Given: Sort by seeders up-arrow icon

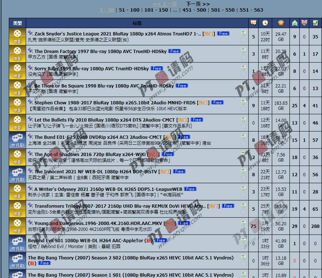Looking at the screenshot, I should point(295,23).
